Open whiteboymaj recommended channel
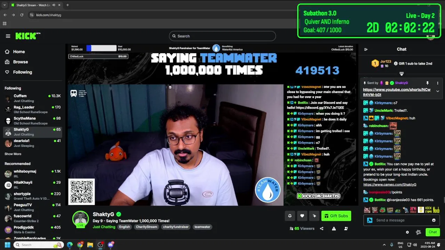Viewport: 445px width, 250px height. point(32,174)
